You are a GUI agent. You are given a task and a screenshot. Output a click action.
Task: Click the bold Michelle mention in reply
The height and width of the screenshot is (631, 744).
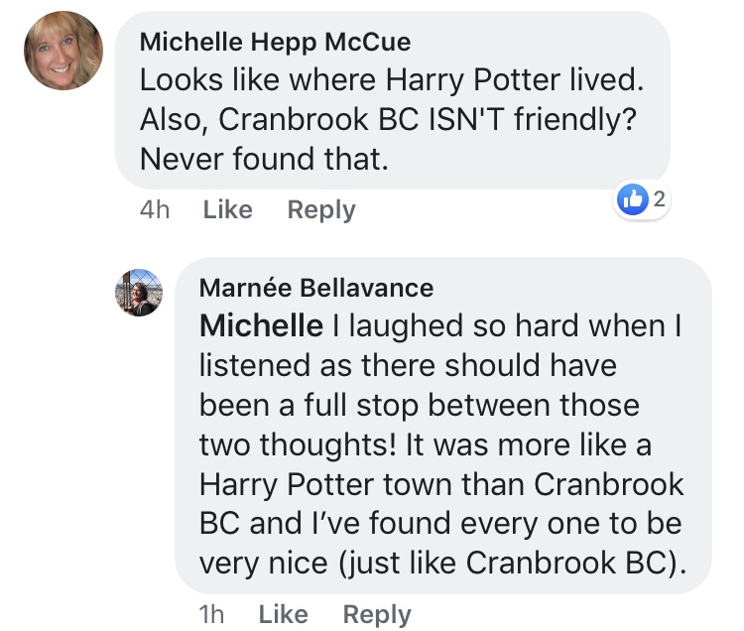point(261,325)
